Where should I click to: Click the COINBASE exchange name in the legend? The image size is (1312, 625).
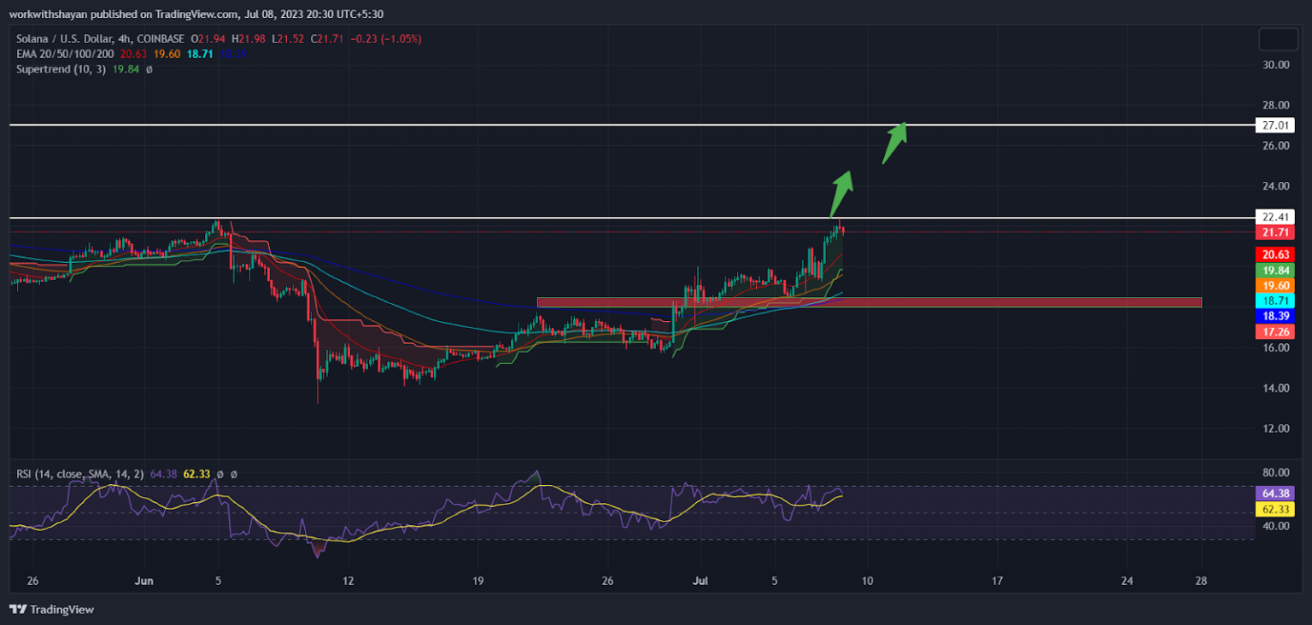[162, 38]
